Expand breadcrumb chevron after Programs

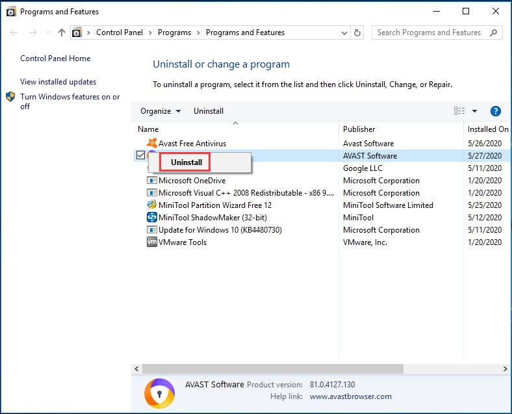pyautogui.click(x=198, y=32)
